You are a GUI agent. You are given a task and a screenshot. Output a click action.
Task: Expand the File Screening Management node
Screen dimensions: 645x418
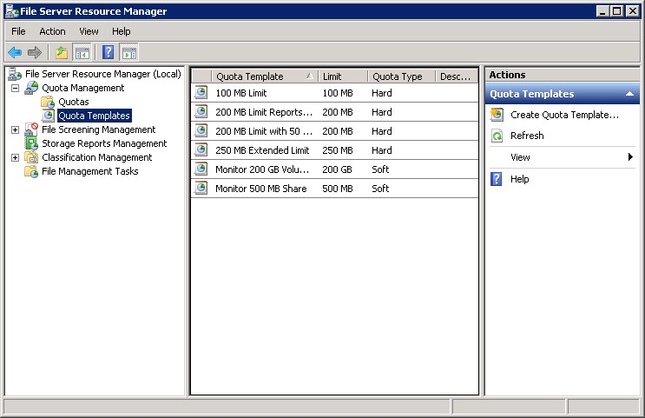15,129
